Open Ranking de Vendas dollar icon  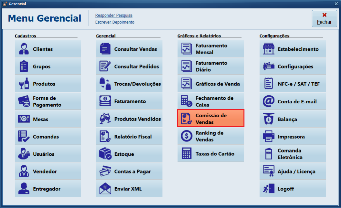pyautogui.click(x=186, y=136)
